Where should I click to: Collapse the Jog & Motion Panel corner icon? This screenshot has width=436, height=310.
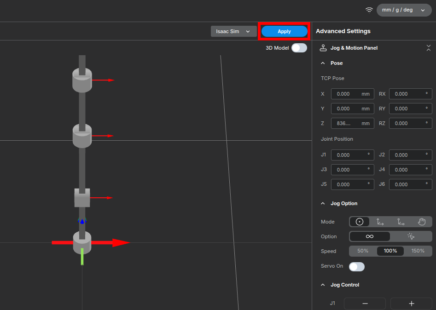tap(429, 48)
